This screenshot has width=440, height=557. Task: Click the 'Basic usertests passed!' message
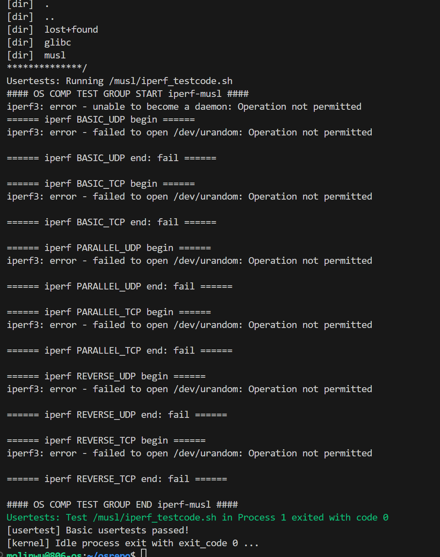pyautogui.click(x=127, y=530)
